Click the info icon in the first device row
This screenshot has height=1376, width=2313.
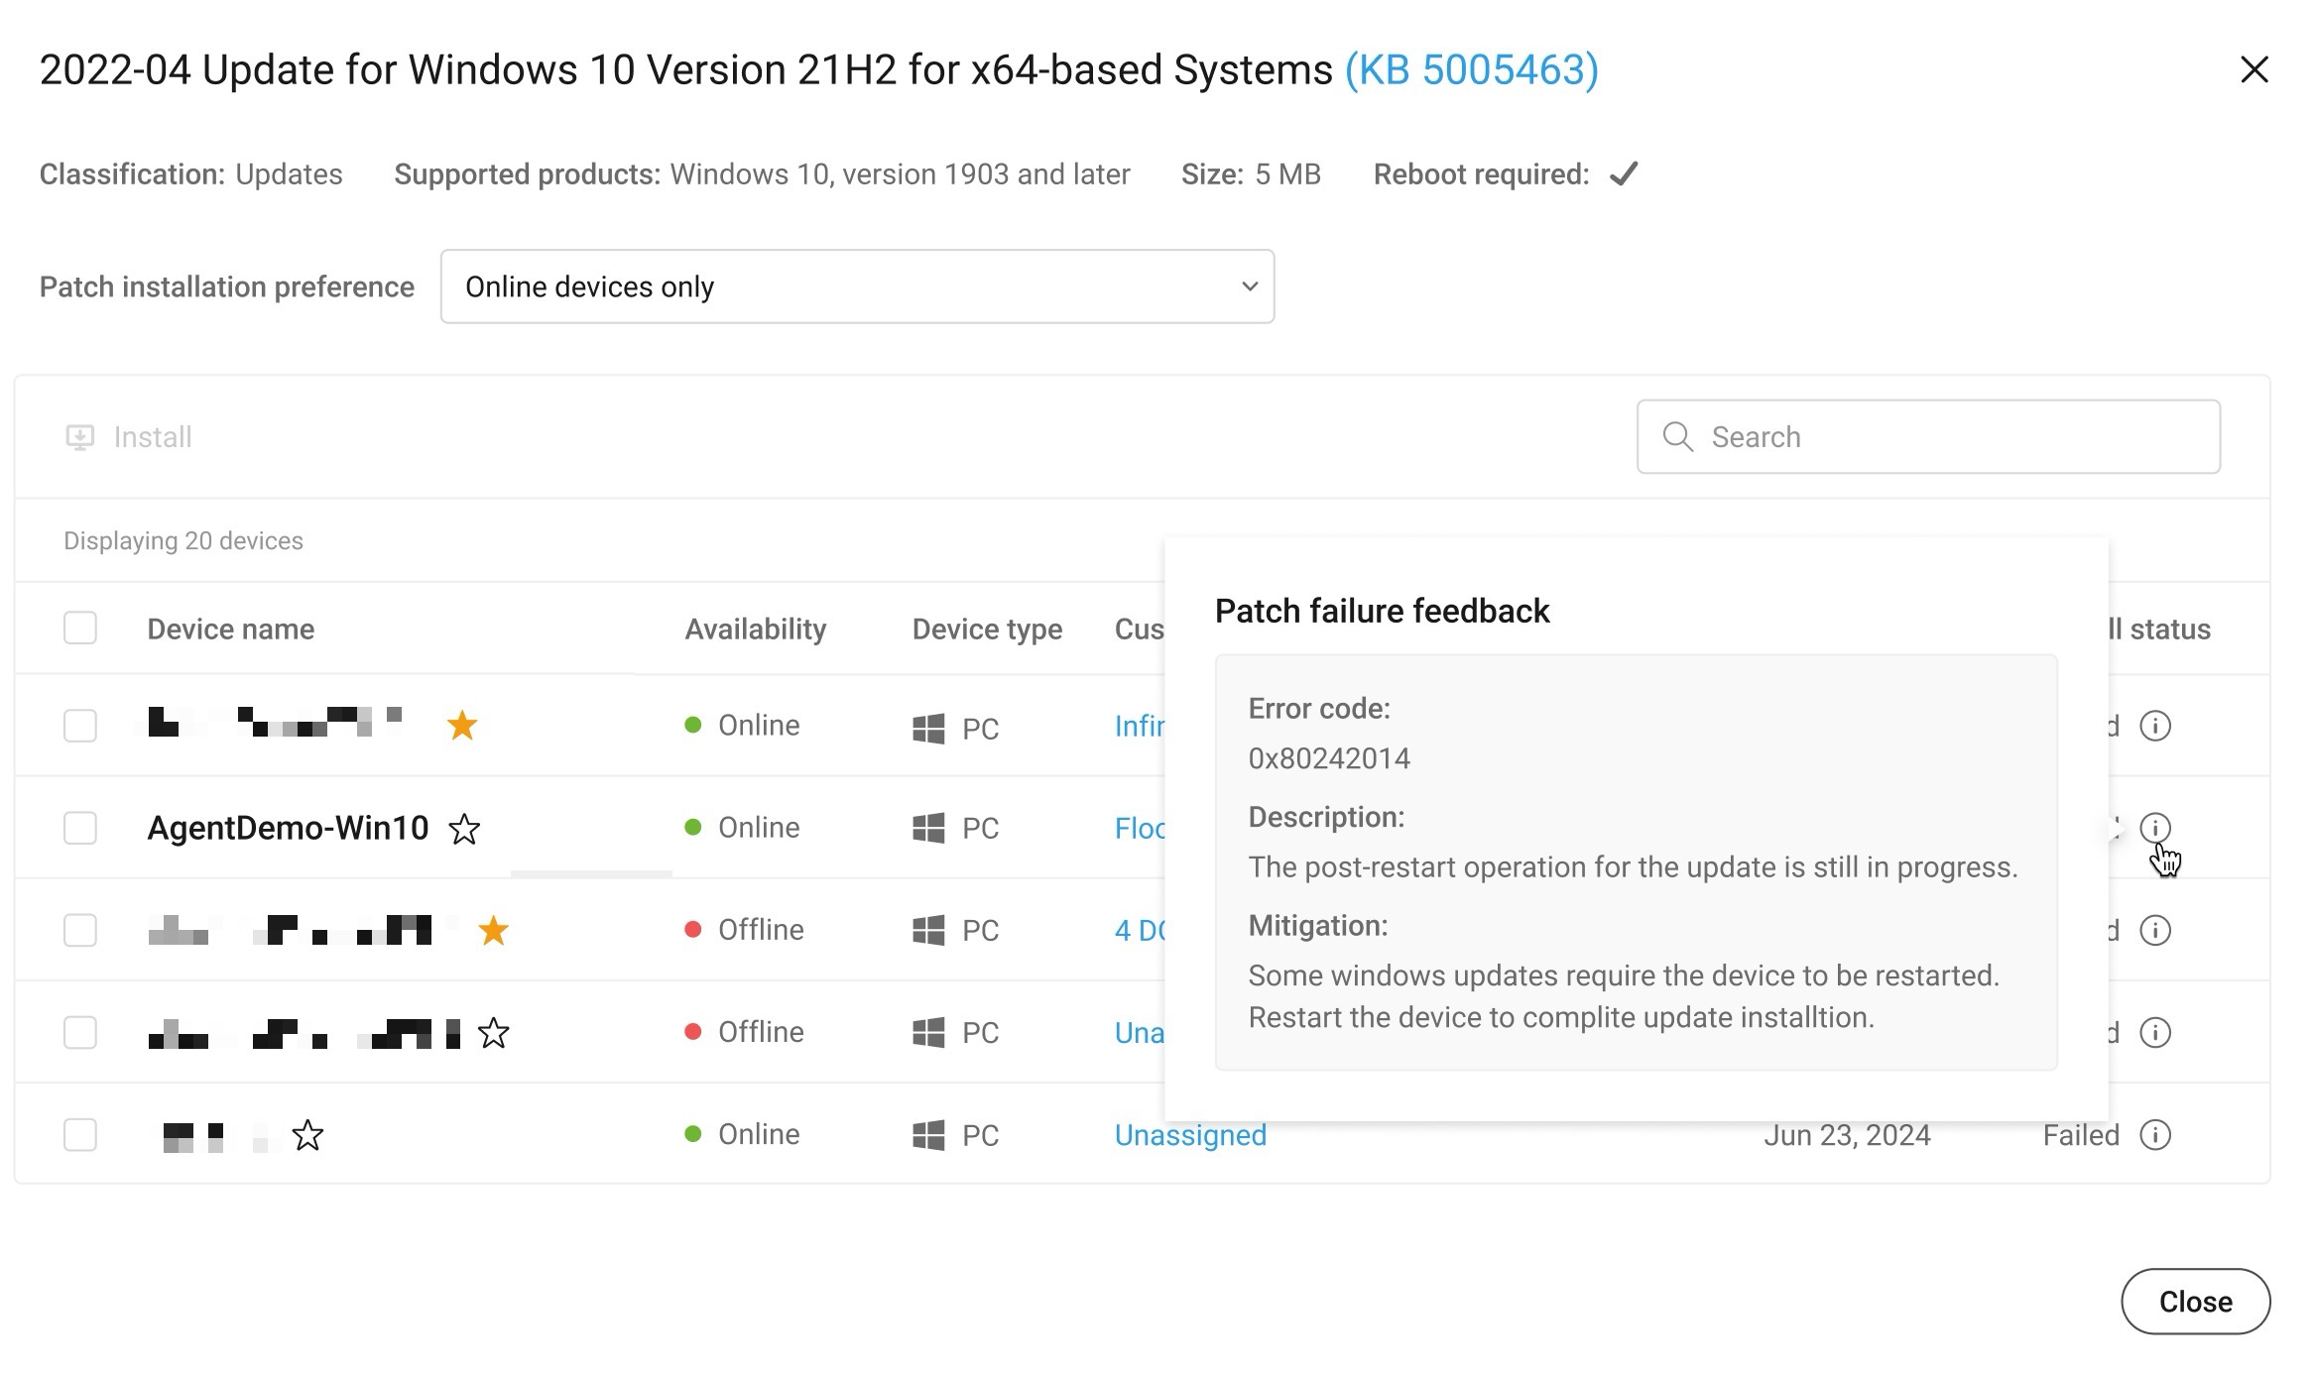pyautogui.click(x=2154, y=726)
